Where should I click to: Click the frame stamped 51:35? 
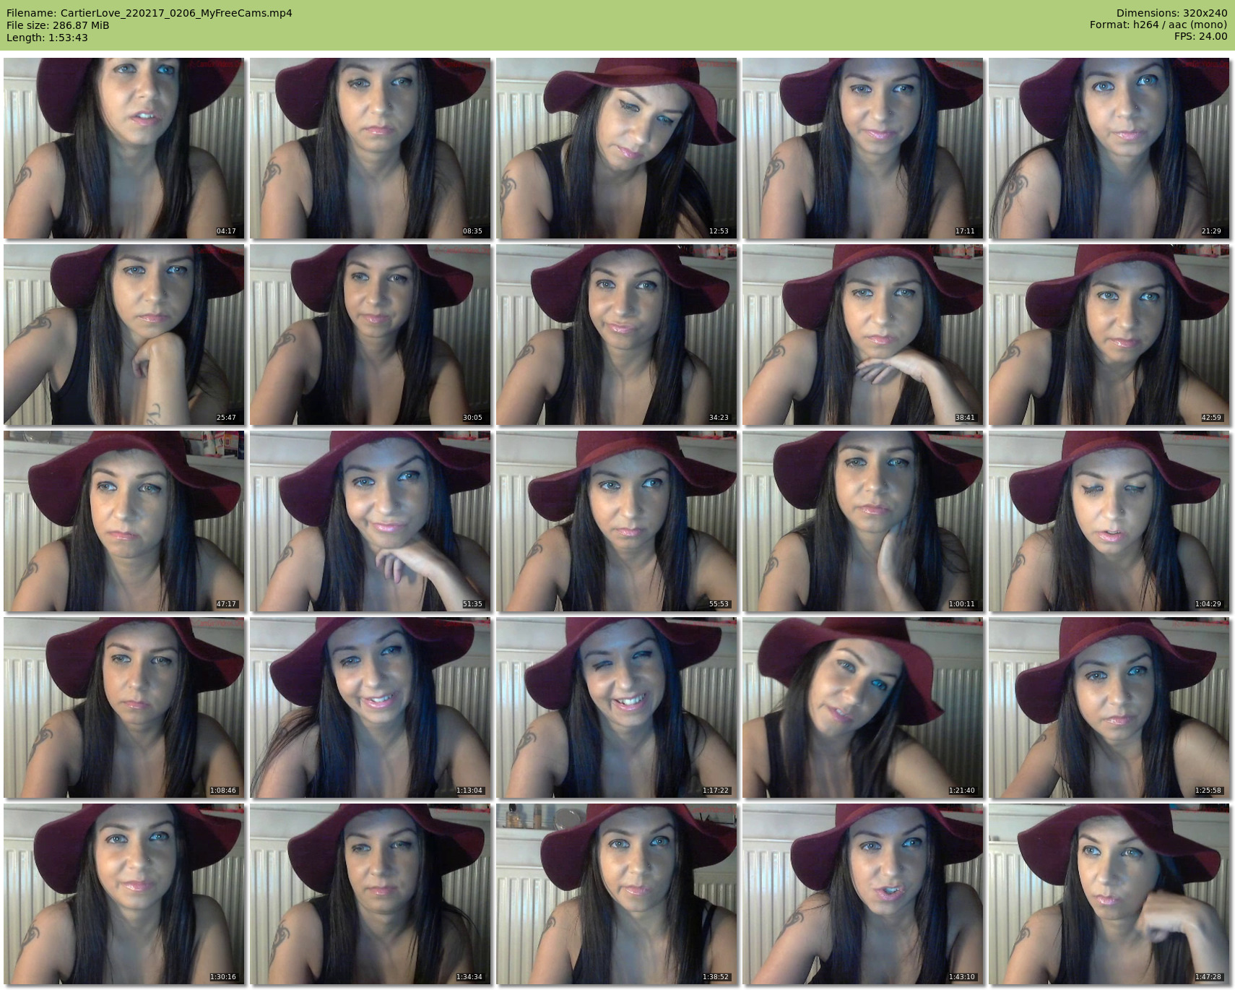pos(370,521)
